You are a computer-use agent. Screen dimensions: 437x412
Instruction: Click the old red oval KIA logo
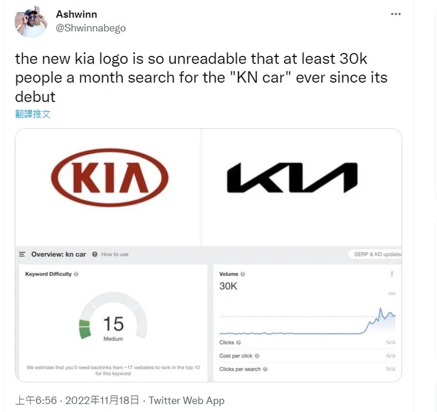point(110,177)
